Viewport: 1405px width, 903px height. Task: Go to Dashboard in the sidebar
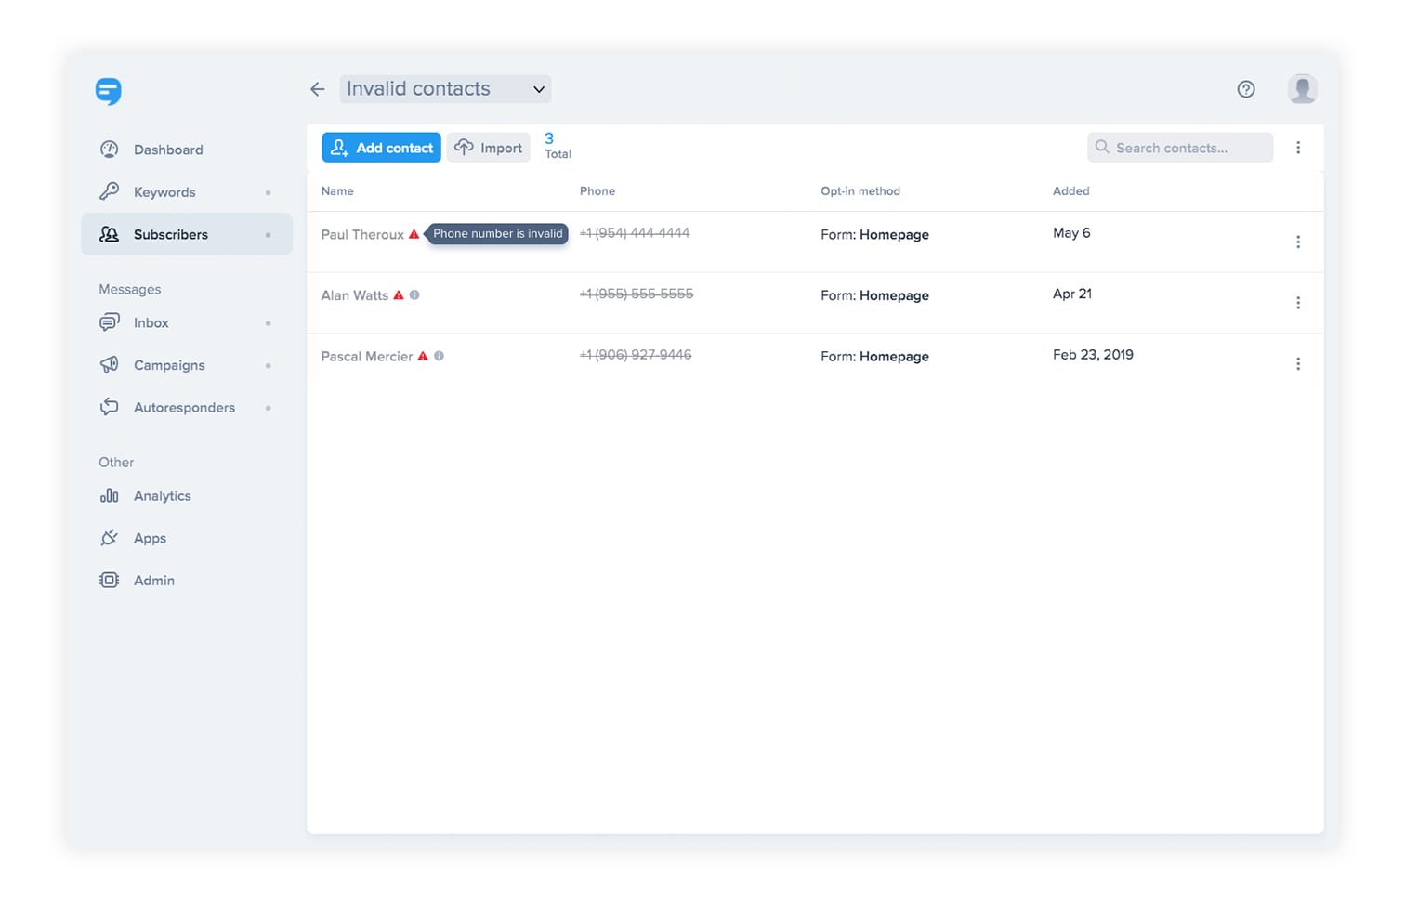click(168, 150)
